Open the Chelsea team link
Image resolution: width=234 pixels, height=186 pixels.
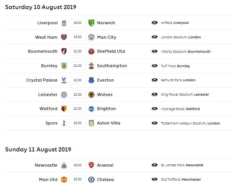105,180
